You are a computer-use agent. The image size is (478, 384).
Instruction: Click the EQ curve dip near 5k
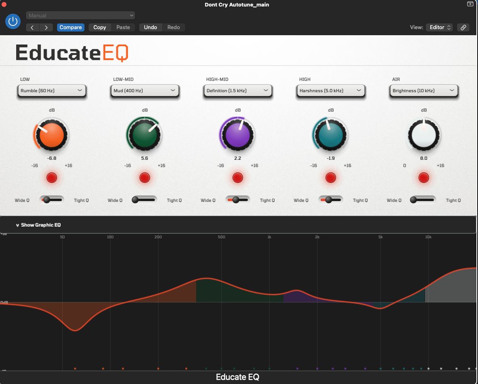(380, 308)
